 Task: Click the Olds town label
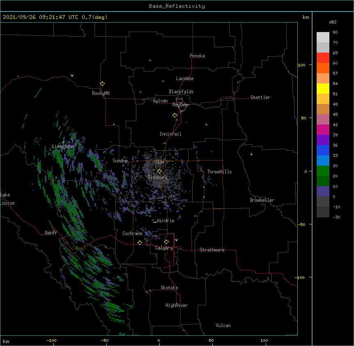click(159, 162)
